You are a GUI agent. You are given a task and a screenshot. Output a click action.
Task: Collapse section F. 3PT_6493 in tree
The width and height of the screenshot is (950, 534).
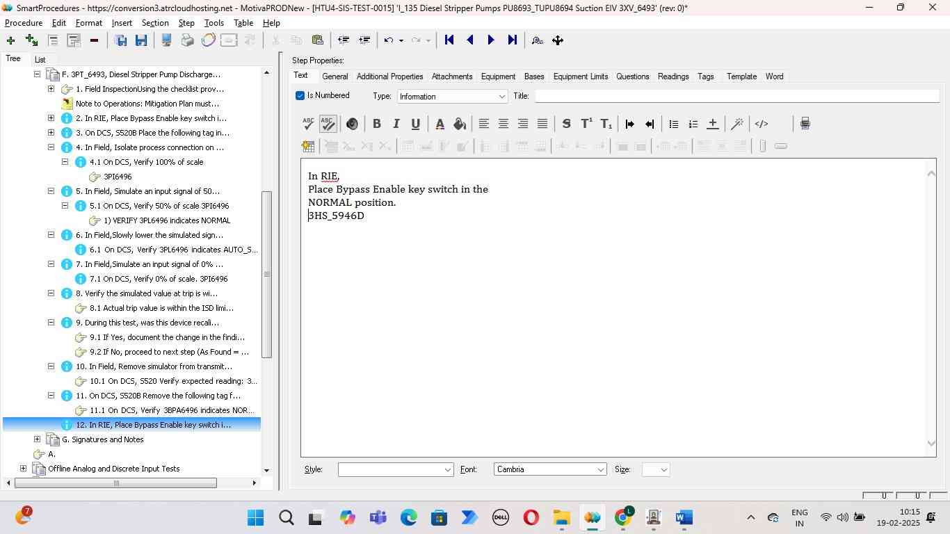(37, 74)
